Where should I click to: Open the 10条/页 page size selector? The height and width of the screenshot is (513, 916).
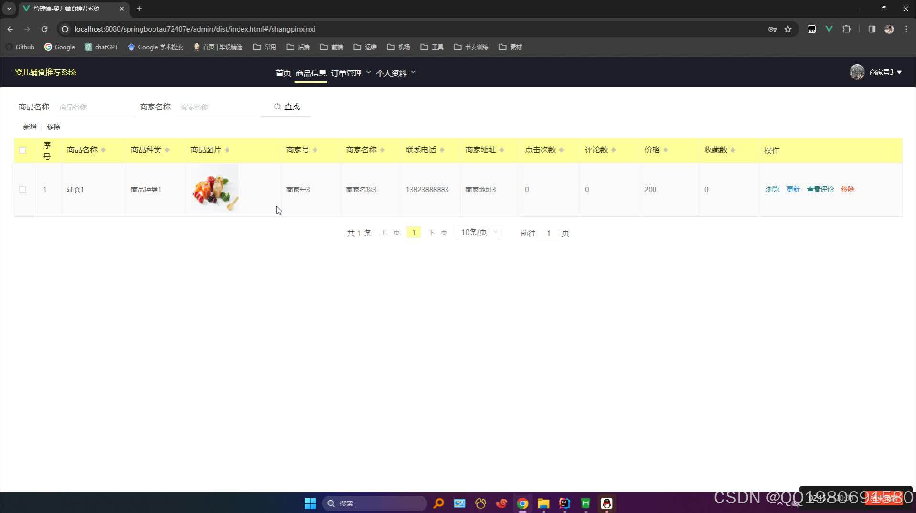(477, 232)
